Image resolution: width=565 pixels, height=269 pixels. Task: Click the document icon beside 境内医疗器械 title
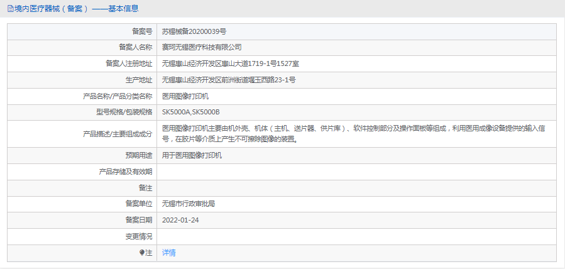click(x=10, y=9)
